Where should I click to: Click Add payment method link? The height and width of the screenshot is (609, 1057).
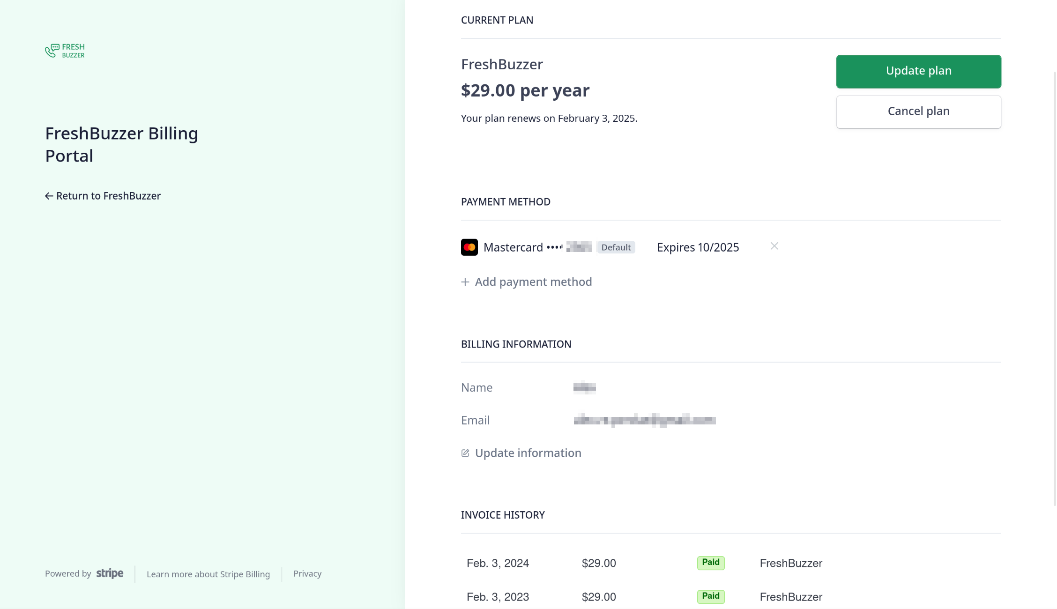pos(533,282)
